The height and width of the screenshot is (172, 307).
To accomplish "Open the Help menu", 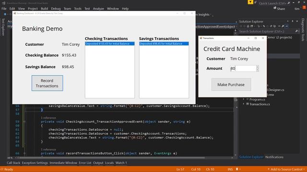I will (x=125, y=9).
